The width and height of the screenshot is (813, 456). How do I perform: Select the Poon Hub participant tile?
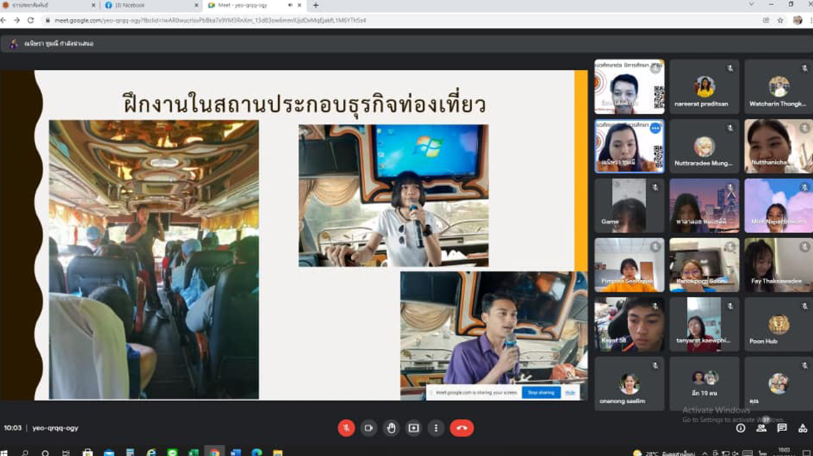pos(778,324)
